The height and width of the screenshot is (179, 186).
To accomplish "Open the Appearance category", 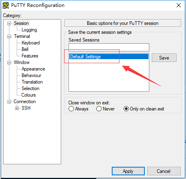I will pyautogui.click(x=33, y=69).
